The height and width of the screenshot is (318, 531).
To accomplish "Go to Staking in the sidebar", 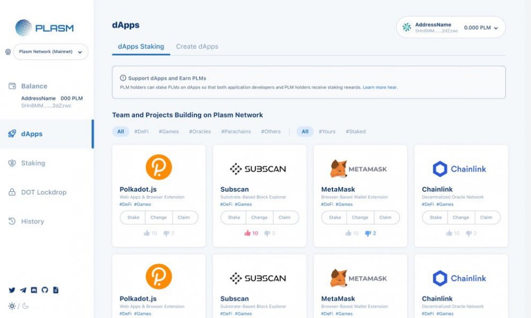I will (33, 163).
